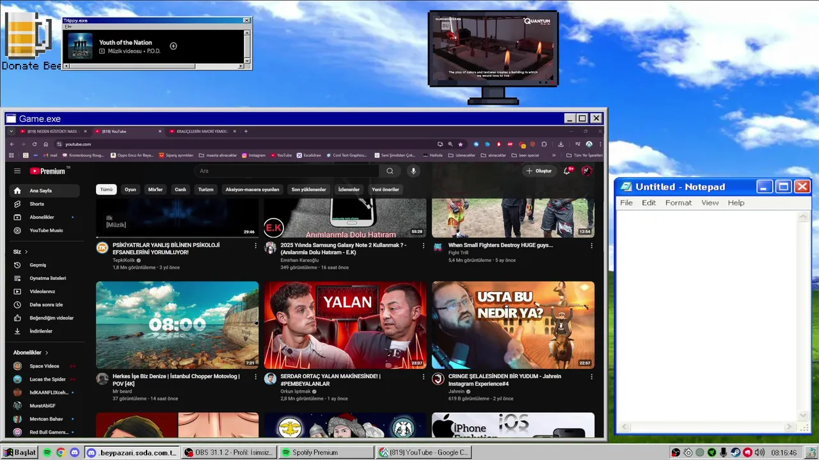Go to Shorts in the YouTube sidebar
819x460 pixels.
pos(44,204)
